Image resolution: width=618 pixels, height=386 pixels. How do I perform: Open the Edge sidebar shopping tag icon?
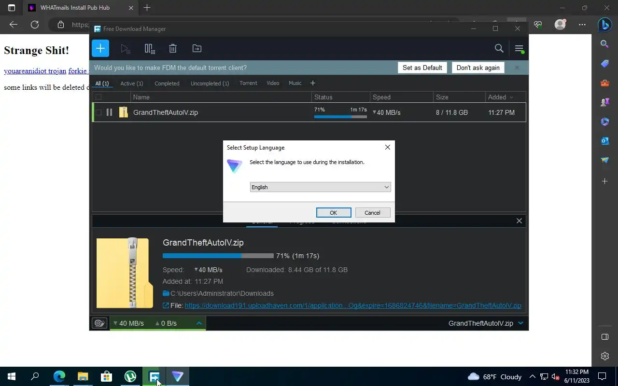604,64
